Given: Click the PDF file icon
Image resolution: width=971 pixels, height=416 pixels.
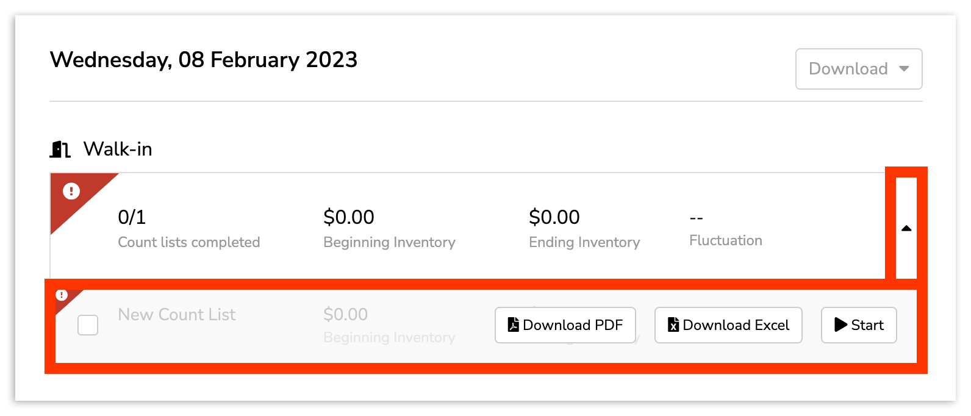Looking at the screenshot, I should [514, 325].
